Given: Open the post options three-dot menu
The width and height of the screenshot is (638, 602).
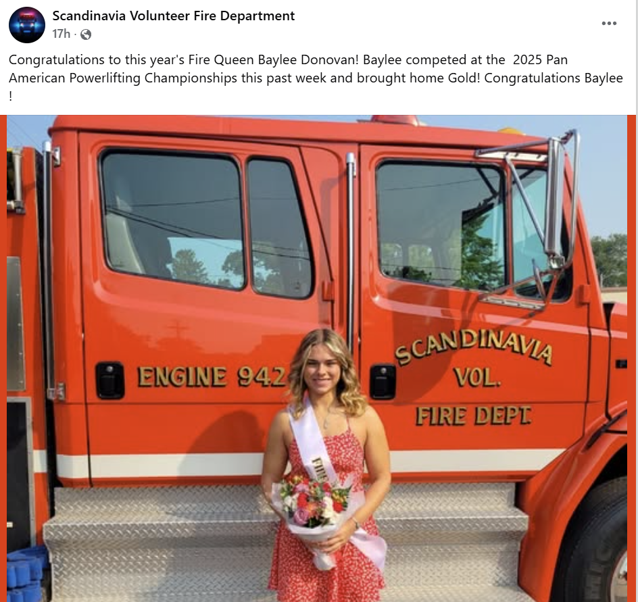Looking at the screenshot, I should (609, 23).
